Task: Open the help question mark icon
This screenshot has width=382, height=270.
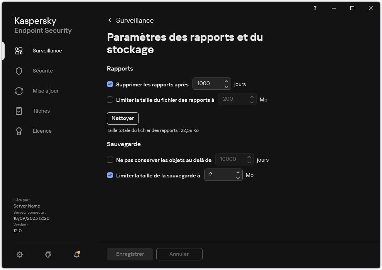Action: pos(314,8)
